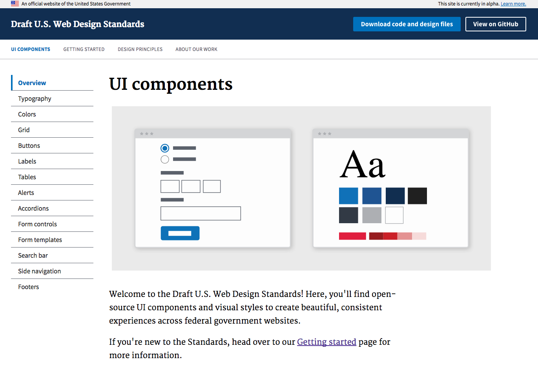
Task: Click the 'Welcome to the Draft U.S. Web Design Standards!' paragraph
Action: coord(252,307)
